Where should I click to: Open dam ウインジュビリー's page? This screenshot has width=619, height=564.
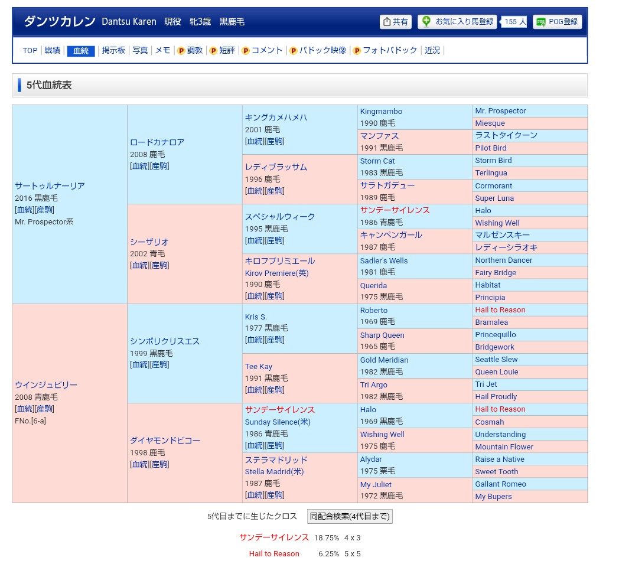[46, 385]
